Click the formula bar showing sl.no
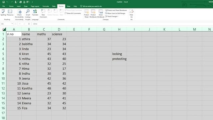This screenshot has width=213, height=120. pyautogui.click(x=122, y=24)
